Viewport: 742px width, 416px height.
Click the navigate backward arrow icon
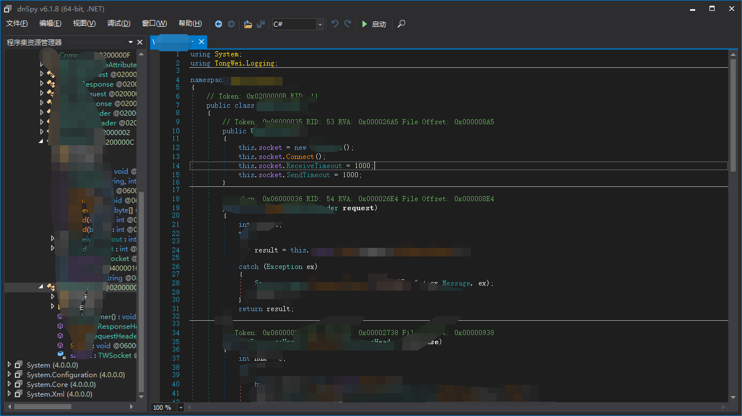pyautogui.click(x=219, y=24)
